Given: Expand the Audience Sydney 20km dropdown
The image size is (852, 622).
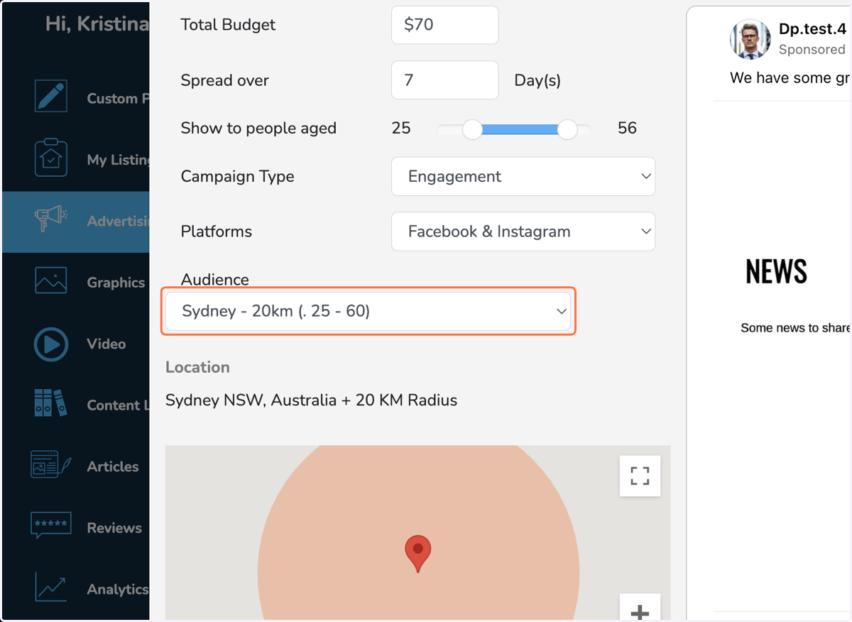Looking at the screenshot, I should coord(368,311).
